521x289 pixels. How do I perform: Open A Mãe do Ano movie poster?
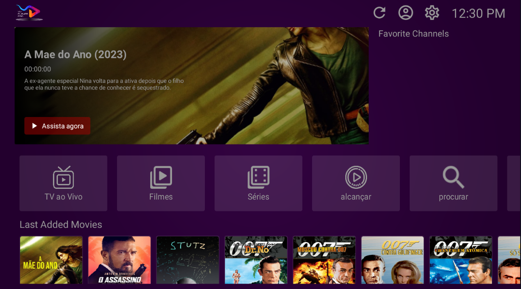51,260
